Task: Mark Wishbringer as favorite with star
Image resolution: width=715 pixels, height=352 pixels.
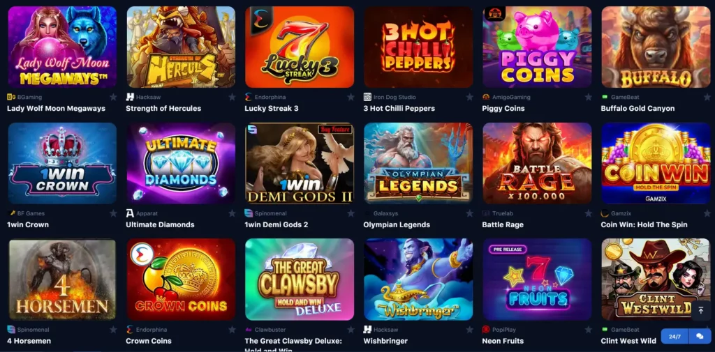Action: [x=469, y=330]
